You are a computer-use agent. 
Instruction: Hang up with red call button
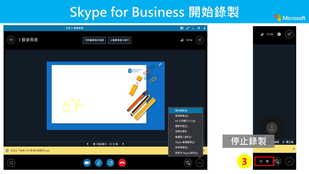point(122,163)
